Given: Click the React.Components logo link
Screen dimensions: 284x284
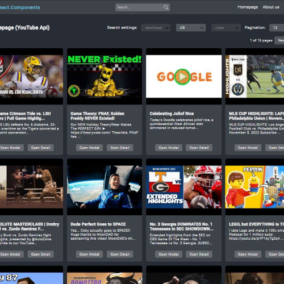Looking at the screenshot, I should pos(20,7).
